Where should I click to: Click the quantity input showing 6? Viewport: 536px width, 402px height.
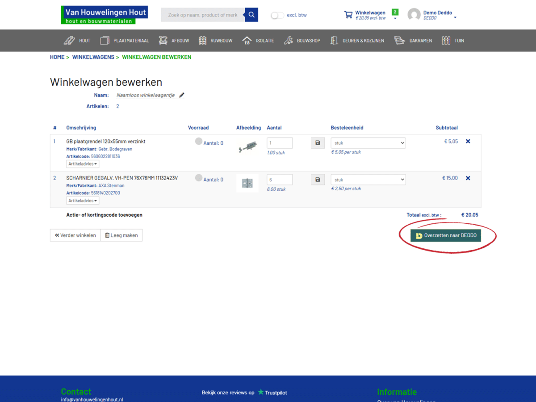click(x=280, y=179)
